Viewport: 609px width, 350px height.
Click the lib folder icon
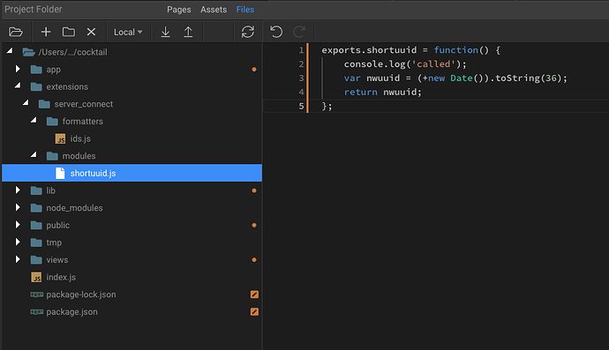[x=36, y=190]
